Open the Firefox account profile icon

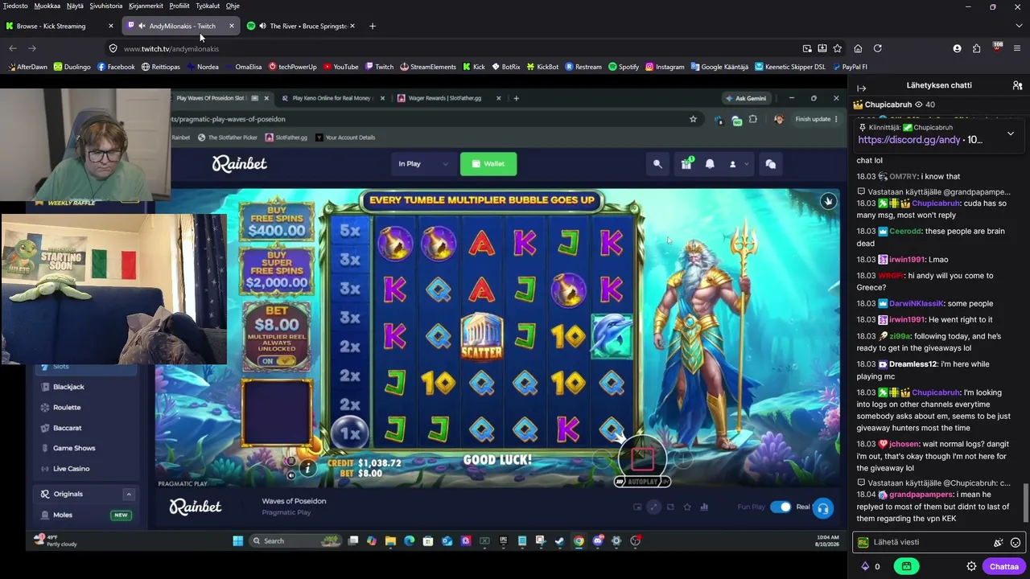click(957, 48)
